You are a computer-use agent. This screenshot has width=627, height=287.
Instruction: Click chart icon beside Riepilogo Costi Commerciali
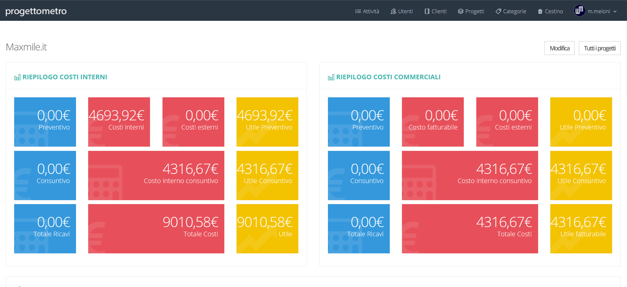click(x=331, y=78)
